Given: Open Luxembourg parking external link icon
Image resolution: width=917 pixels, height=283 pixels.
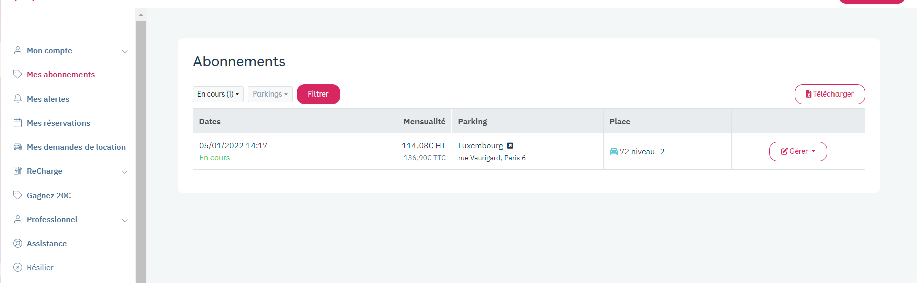Looking at the screenshot, I should pos(510,146).
